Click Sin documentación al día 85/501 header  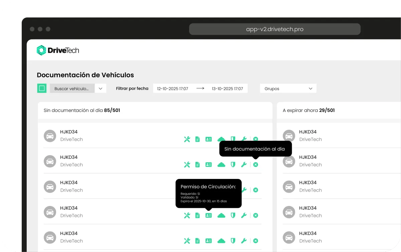click(x=82, y=110)
